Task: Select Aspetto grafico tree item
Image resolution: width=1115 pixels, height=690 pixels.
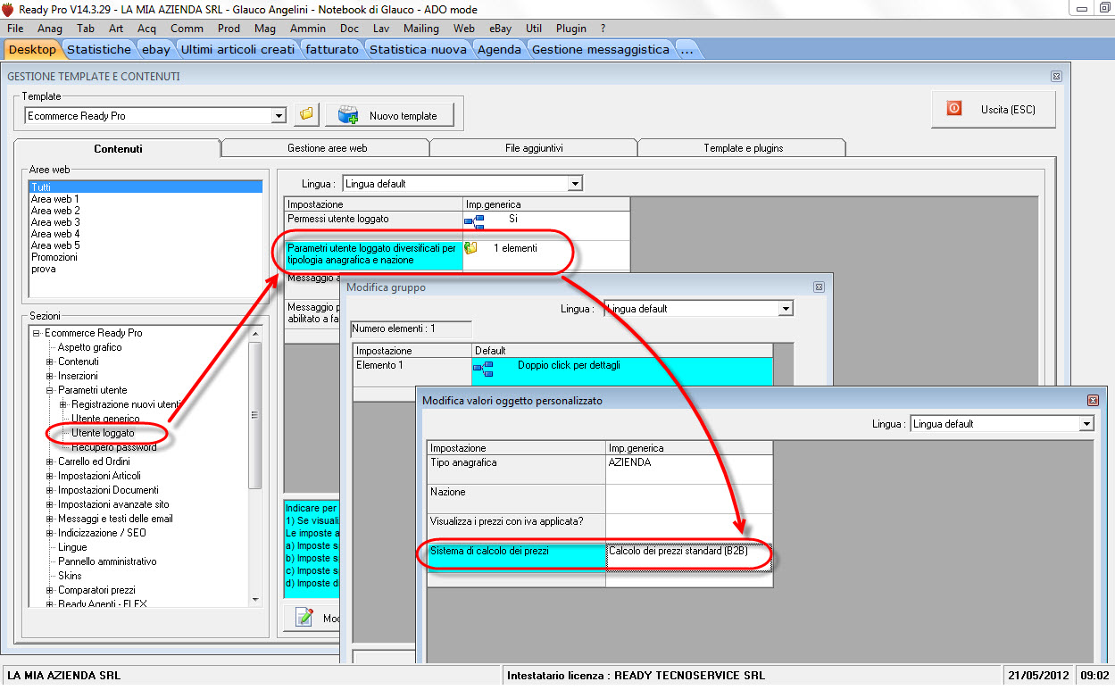Action: tap(90, 347)
